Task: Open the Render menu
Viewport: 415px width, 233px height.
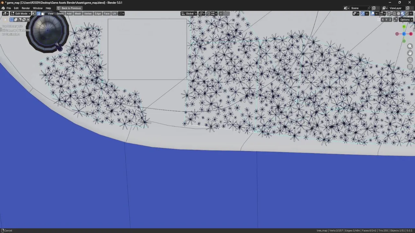Action: 26,8
